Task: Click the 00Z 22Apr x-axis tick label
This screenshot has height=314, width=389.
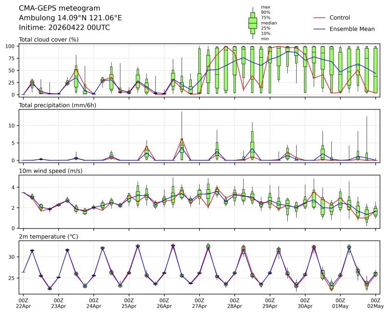Action: click(23, 303)
